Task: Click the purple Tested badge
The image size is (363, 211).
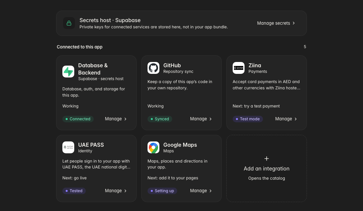Action: point(74,191)
